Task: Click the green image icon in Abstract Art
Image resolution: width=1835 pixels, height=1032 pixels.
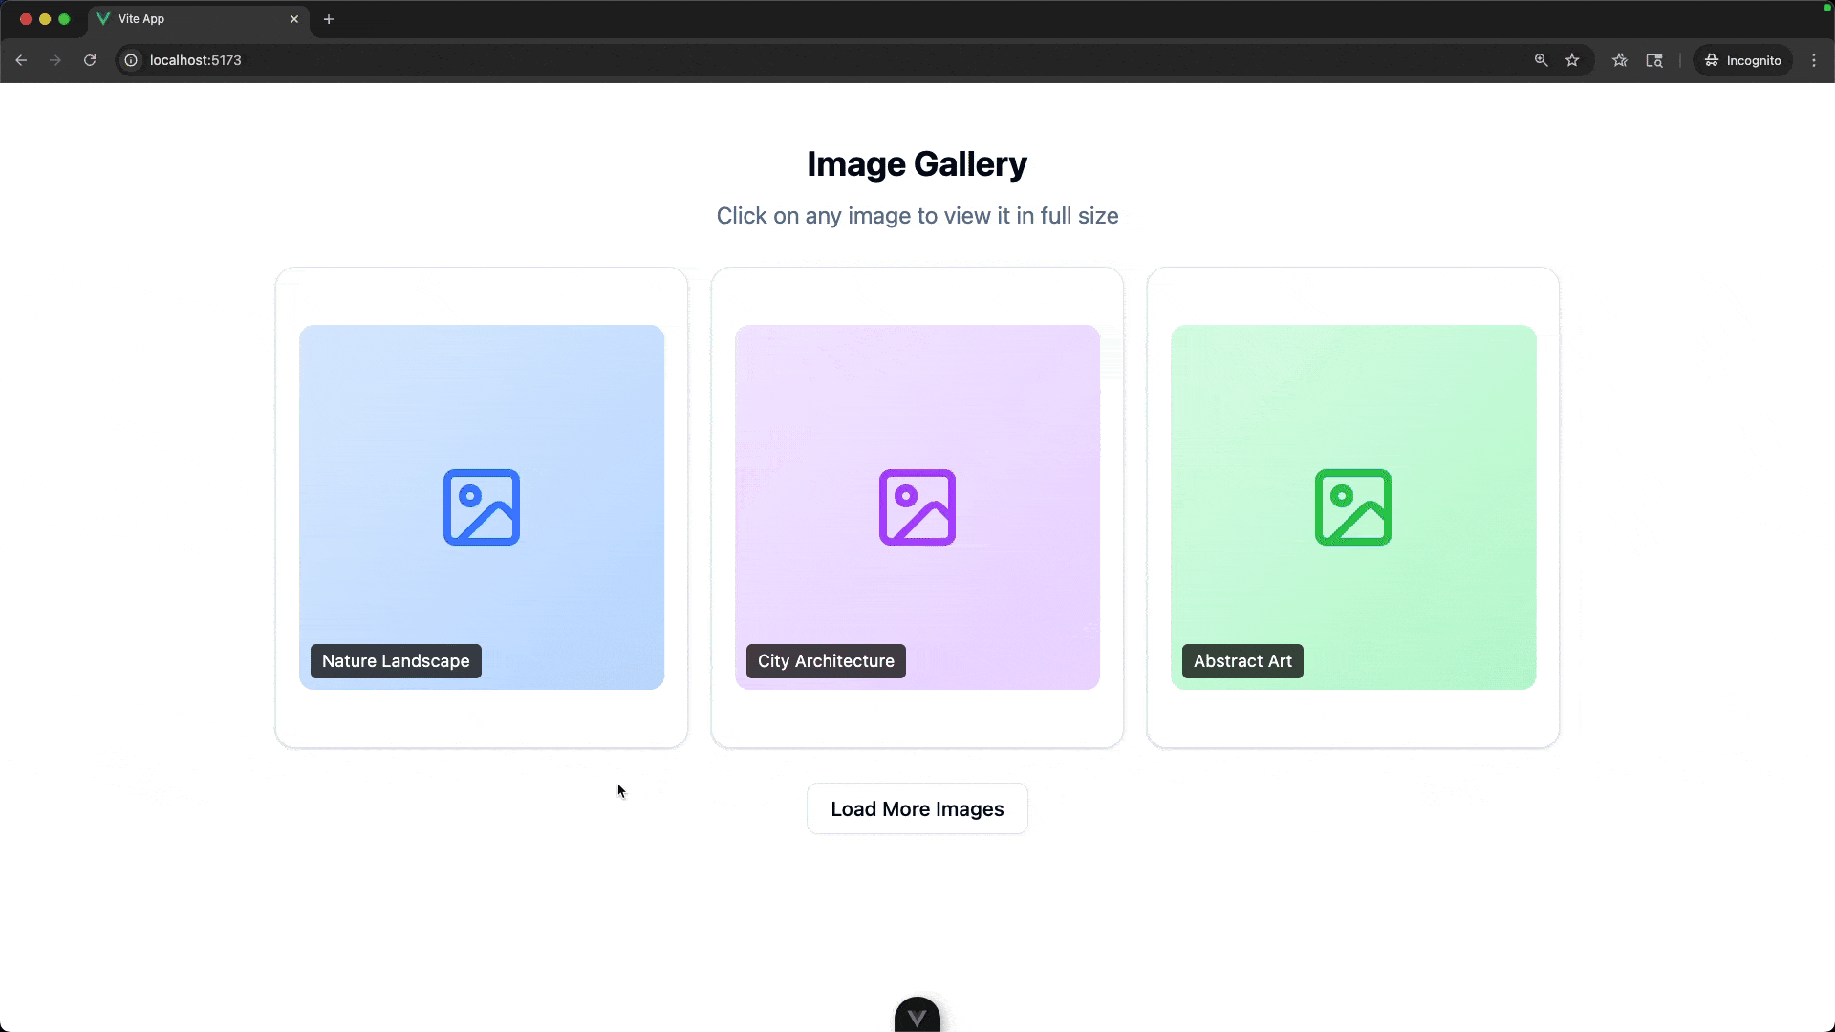Action: (x=1353, y=507)
